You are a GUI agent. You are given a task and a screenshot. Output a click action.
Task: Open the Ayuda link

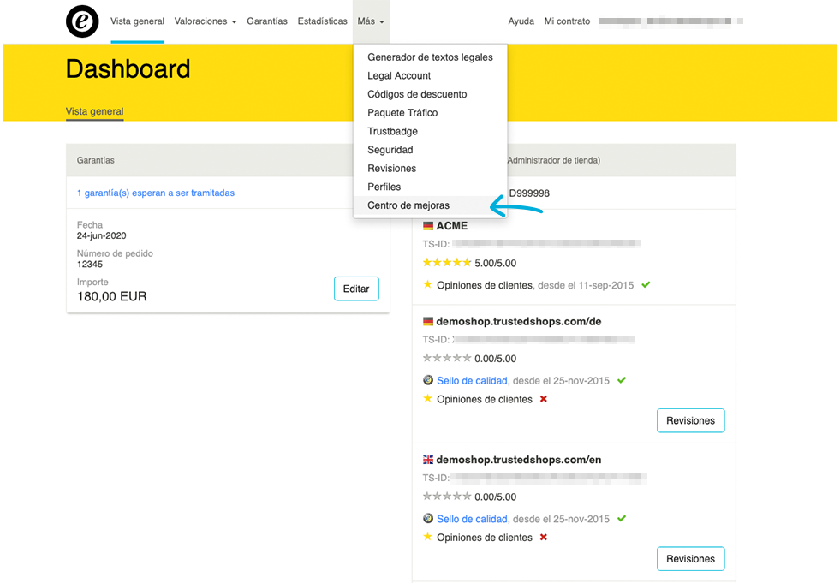point(521,21)
